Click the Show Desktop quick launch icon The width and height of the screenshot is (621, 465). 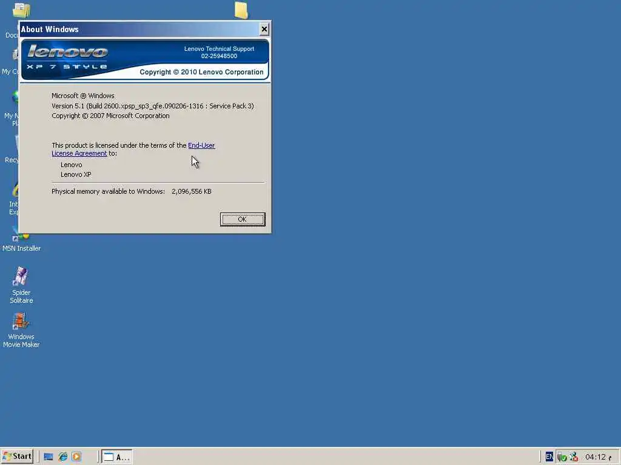[x=49, y=457]
